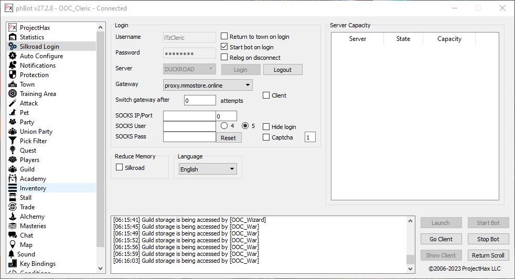Open the Language dropdown
The width and height of the screenshot is (515, 279).
[x=208, y=169]
